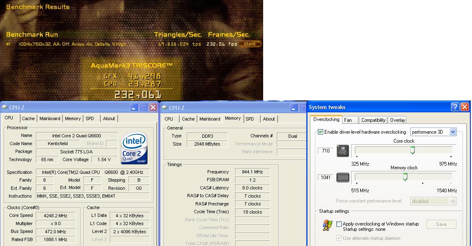This screenshot has width=472, height=246.
Task: Click the More button in benchmark results
Action: tap(250, 44)
